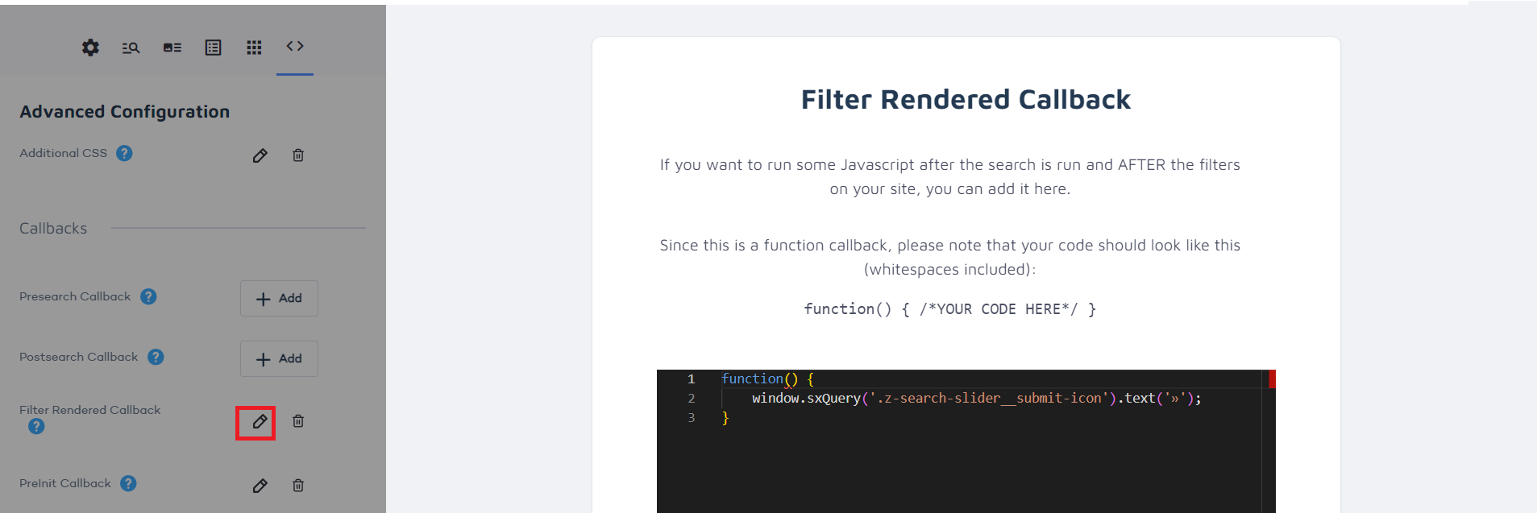
Task: Edit the Additional CSS with pencil icon
Action: [x=260, y=155]
